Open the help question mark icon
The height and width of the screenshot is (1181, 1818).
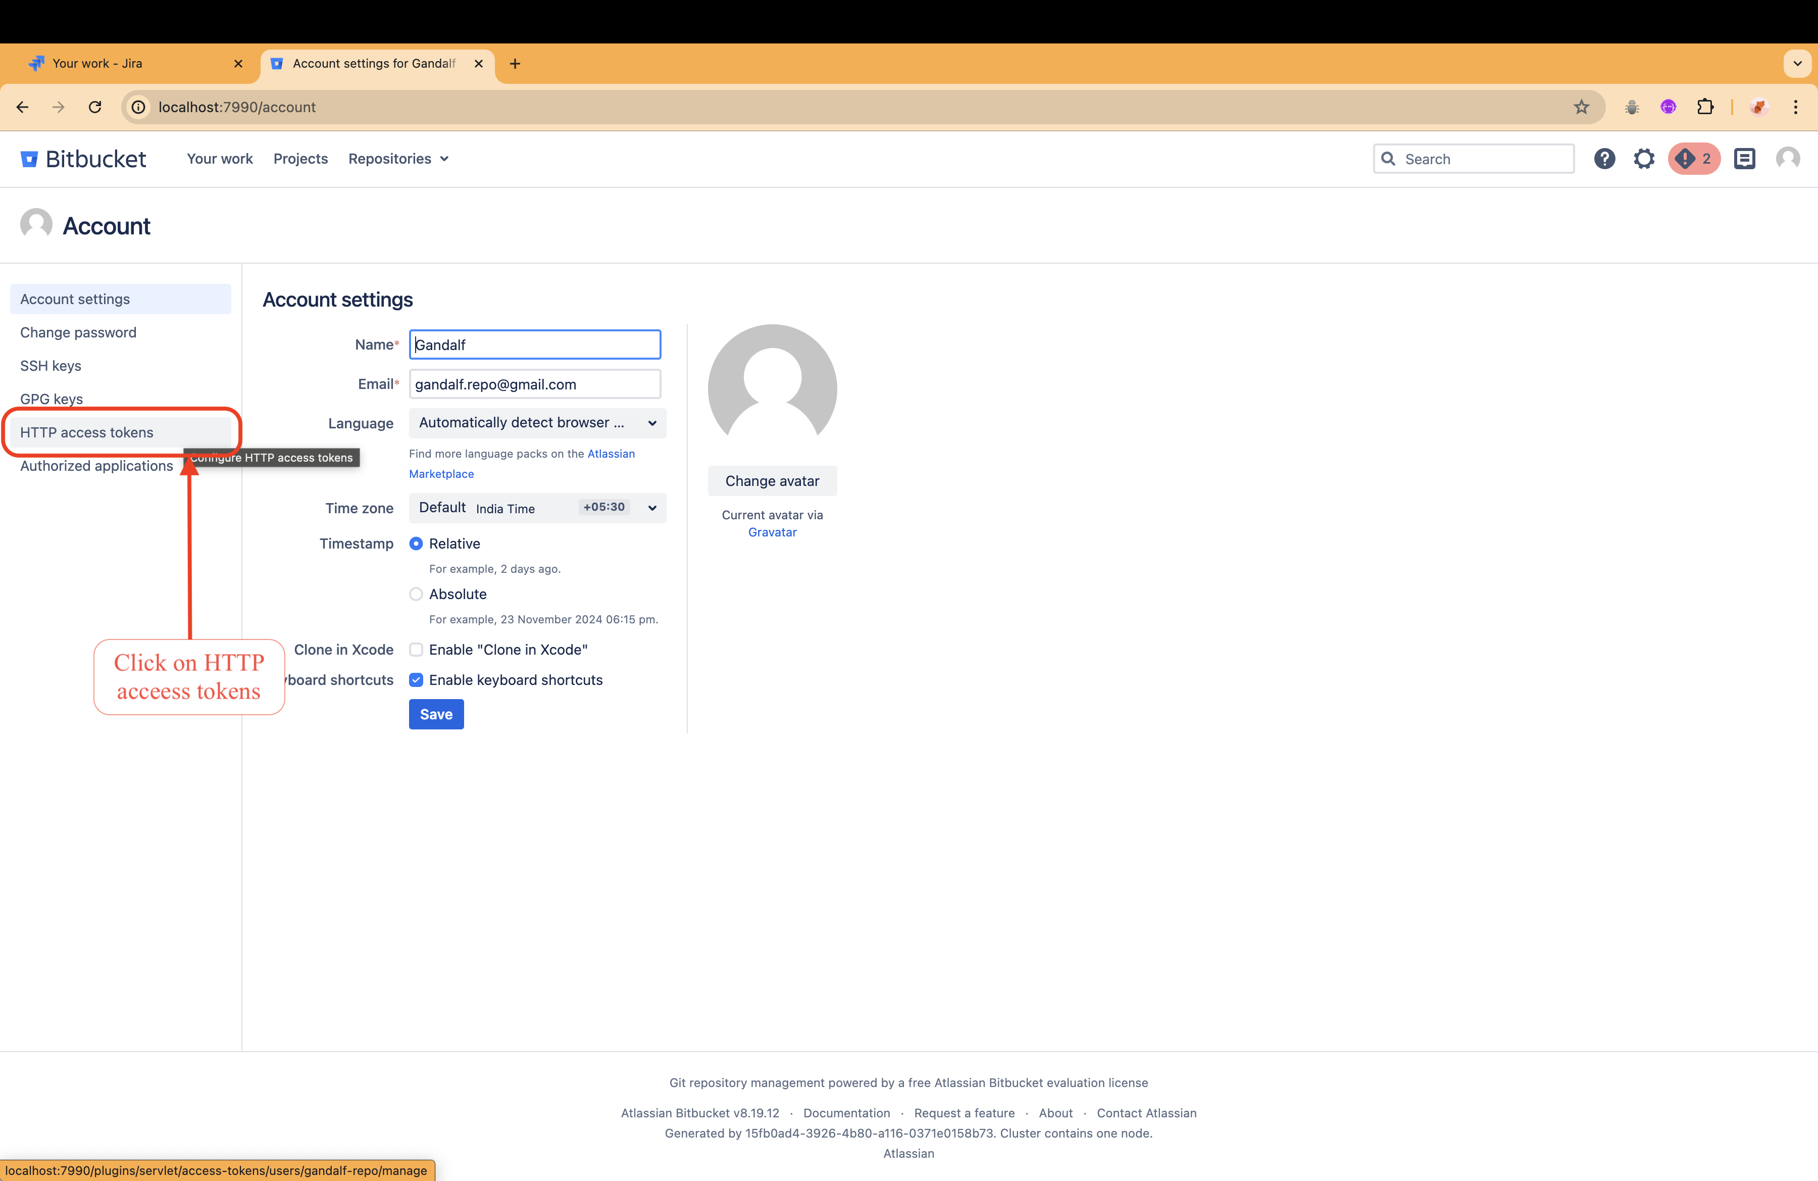click(1604, 159)
